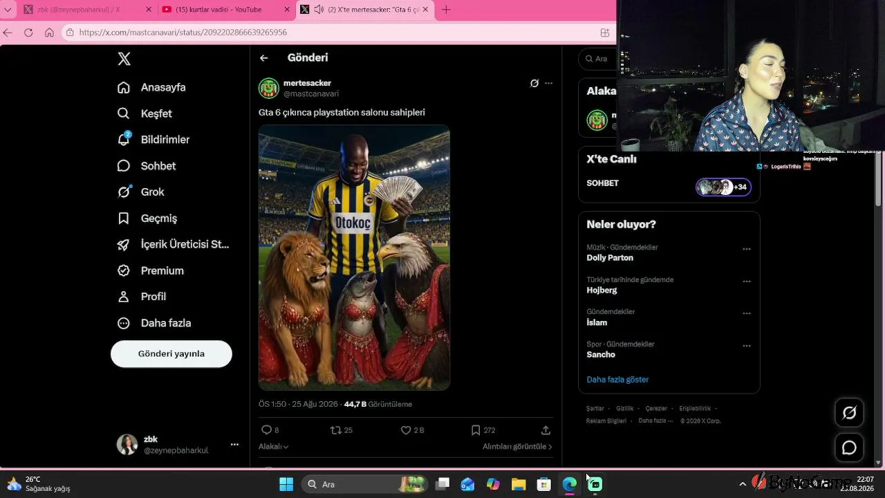The width and height of the screenshot is (885, 498).
Task: Bookmark the post with 272 bookmarks
Action: click(x=476, y=430)
